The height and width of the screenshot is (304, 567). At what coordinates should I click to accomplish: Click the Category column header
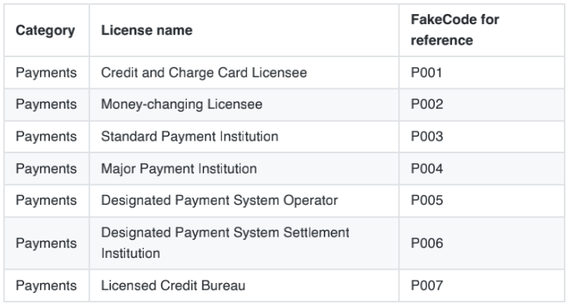[47, 30]
